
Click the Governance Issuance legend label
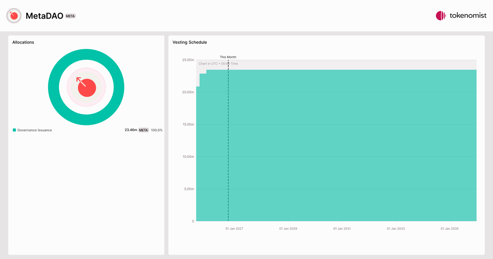tap(35, 130)
